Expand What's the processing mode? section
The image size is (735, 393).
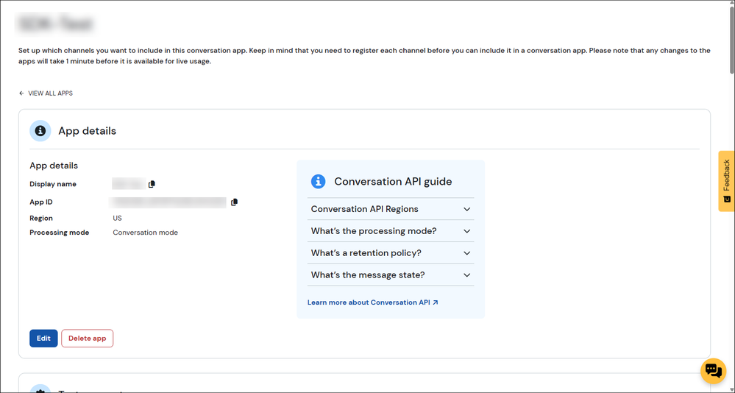pos(466,231)
